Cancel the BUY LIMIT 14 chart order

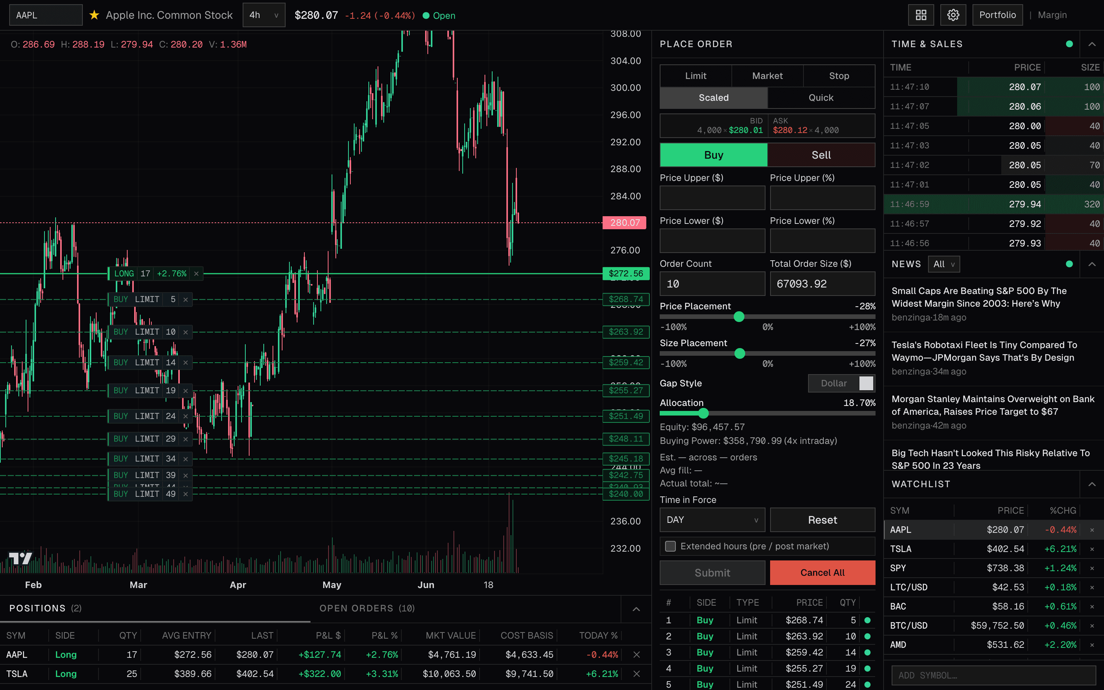[x=186, y=363]
